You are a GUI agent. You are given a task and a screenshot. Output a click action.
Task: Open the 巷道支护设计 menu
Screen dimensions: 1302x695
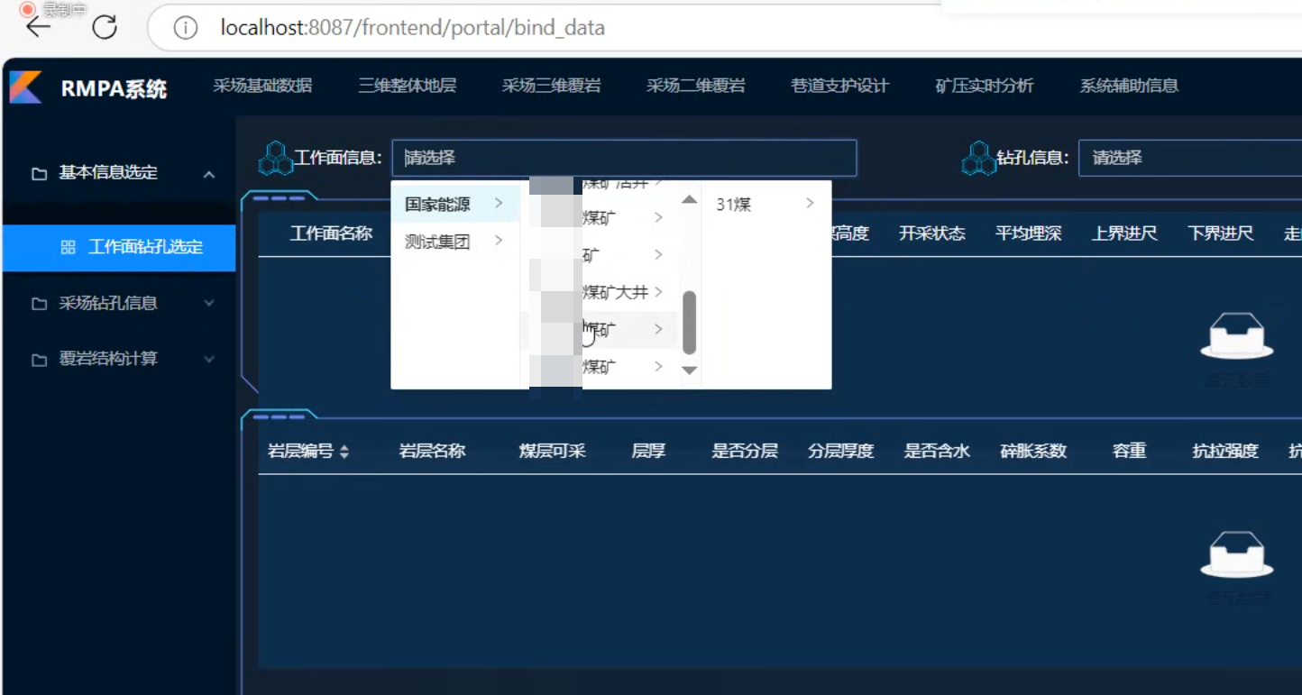pos(840,87)
